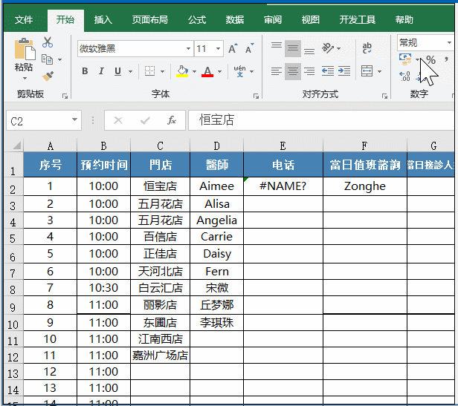458x406 pixels.
Task: Click the Percent Style icon
Action: click(430, 60)
